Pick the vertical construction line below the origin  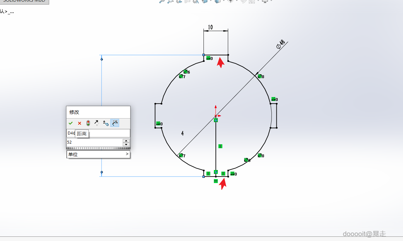point(216,147)
